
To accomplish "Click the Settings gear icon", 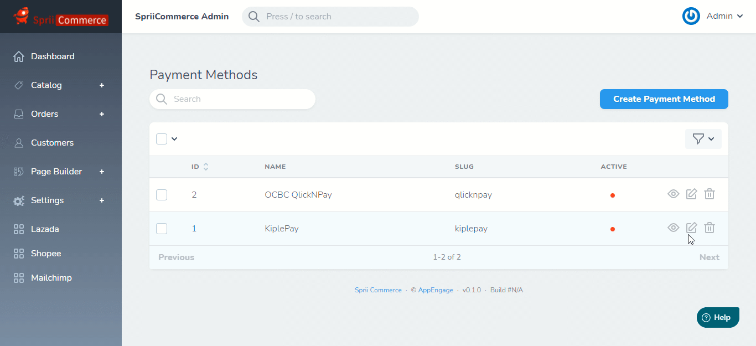I will (x=19, y=200).
